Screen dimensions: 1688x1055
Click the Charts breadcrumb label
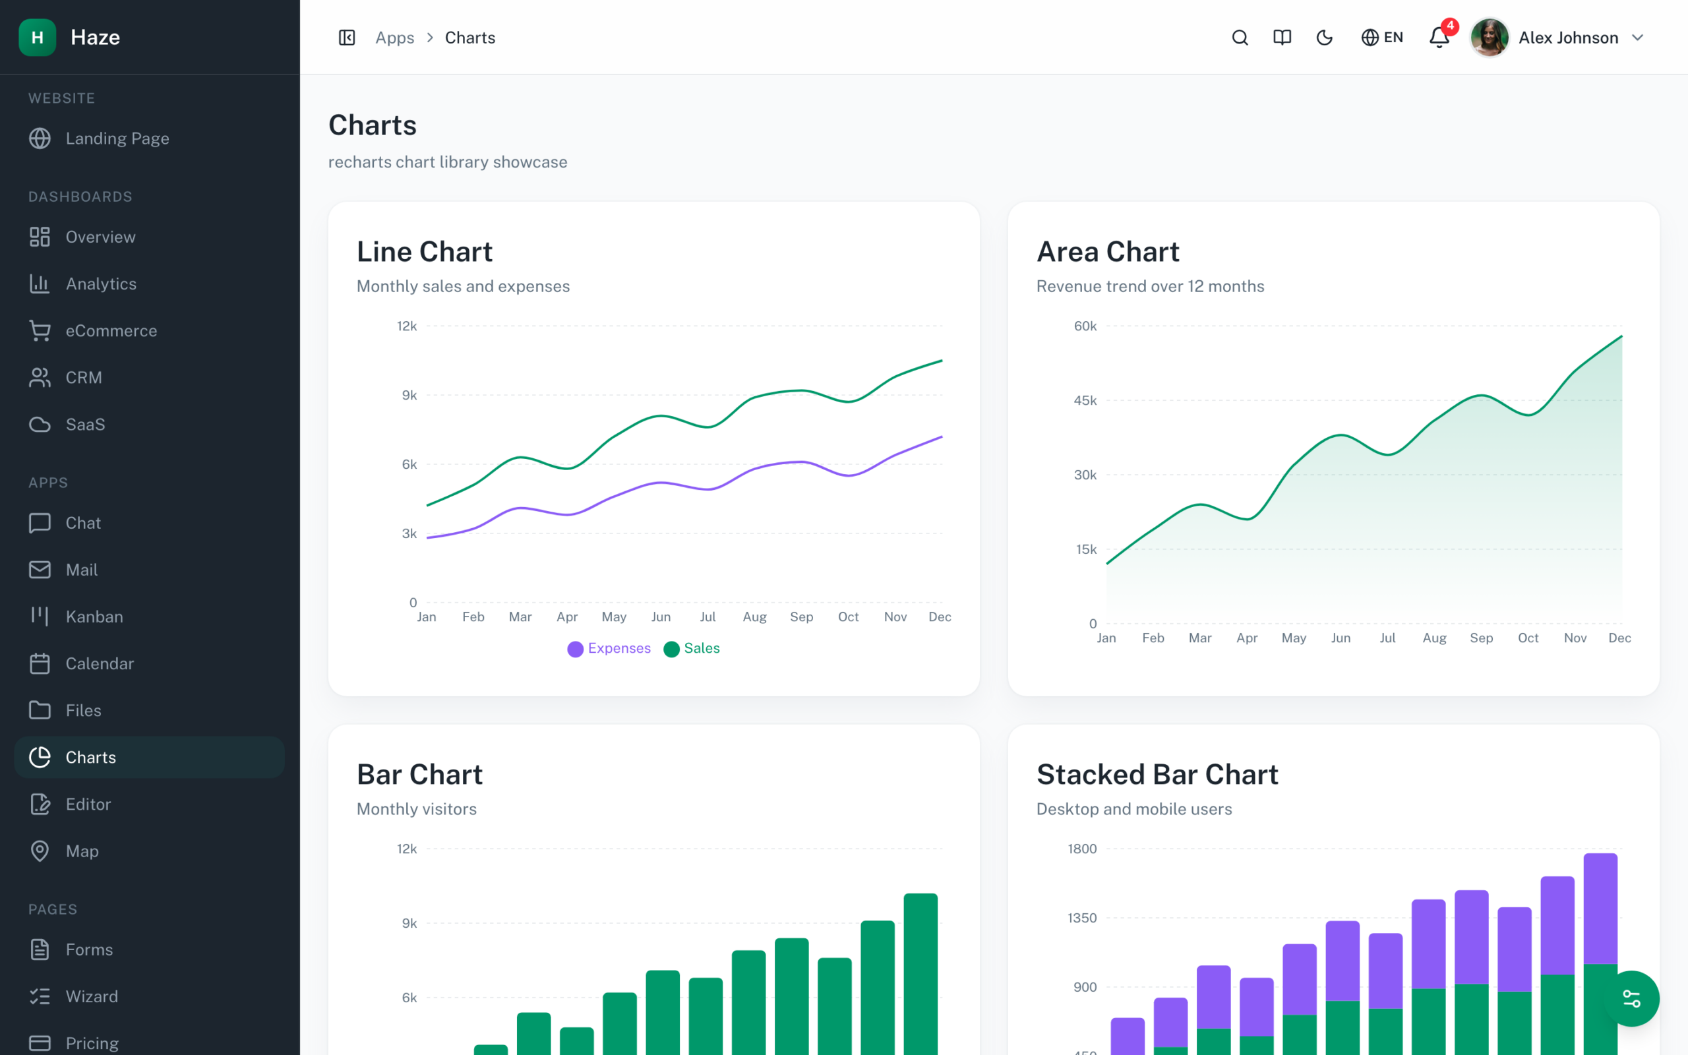coord(470,38)
